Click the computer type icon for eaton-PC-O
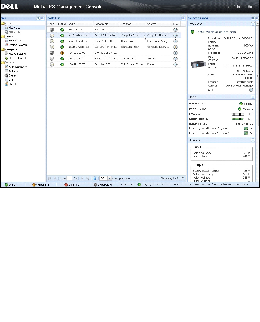Screen dimensions: 260x322 [52, 30]
